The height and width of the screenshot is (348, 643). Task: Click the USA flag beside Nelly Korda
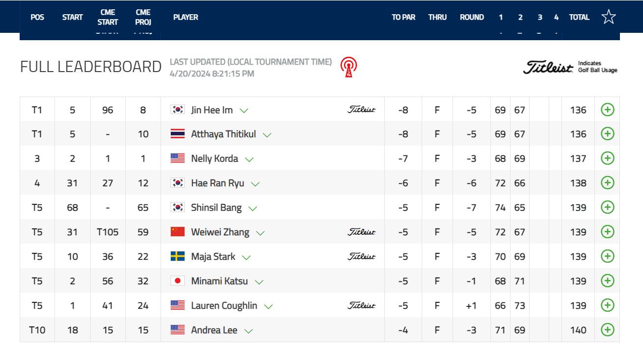[179, 158]
